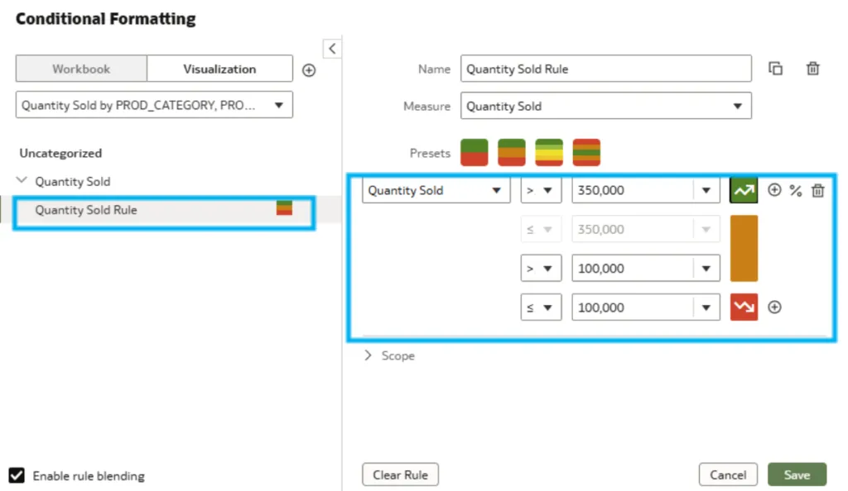Viewport: 848px width, 491px height.
Task: Click the Clear Rule button
Action: coord(400,474)
